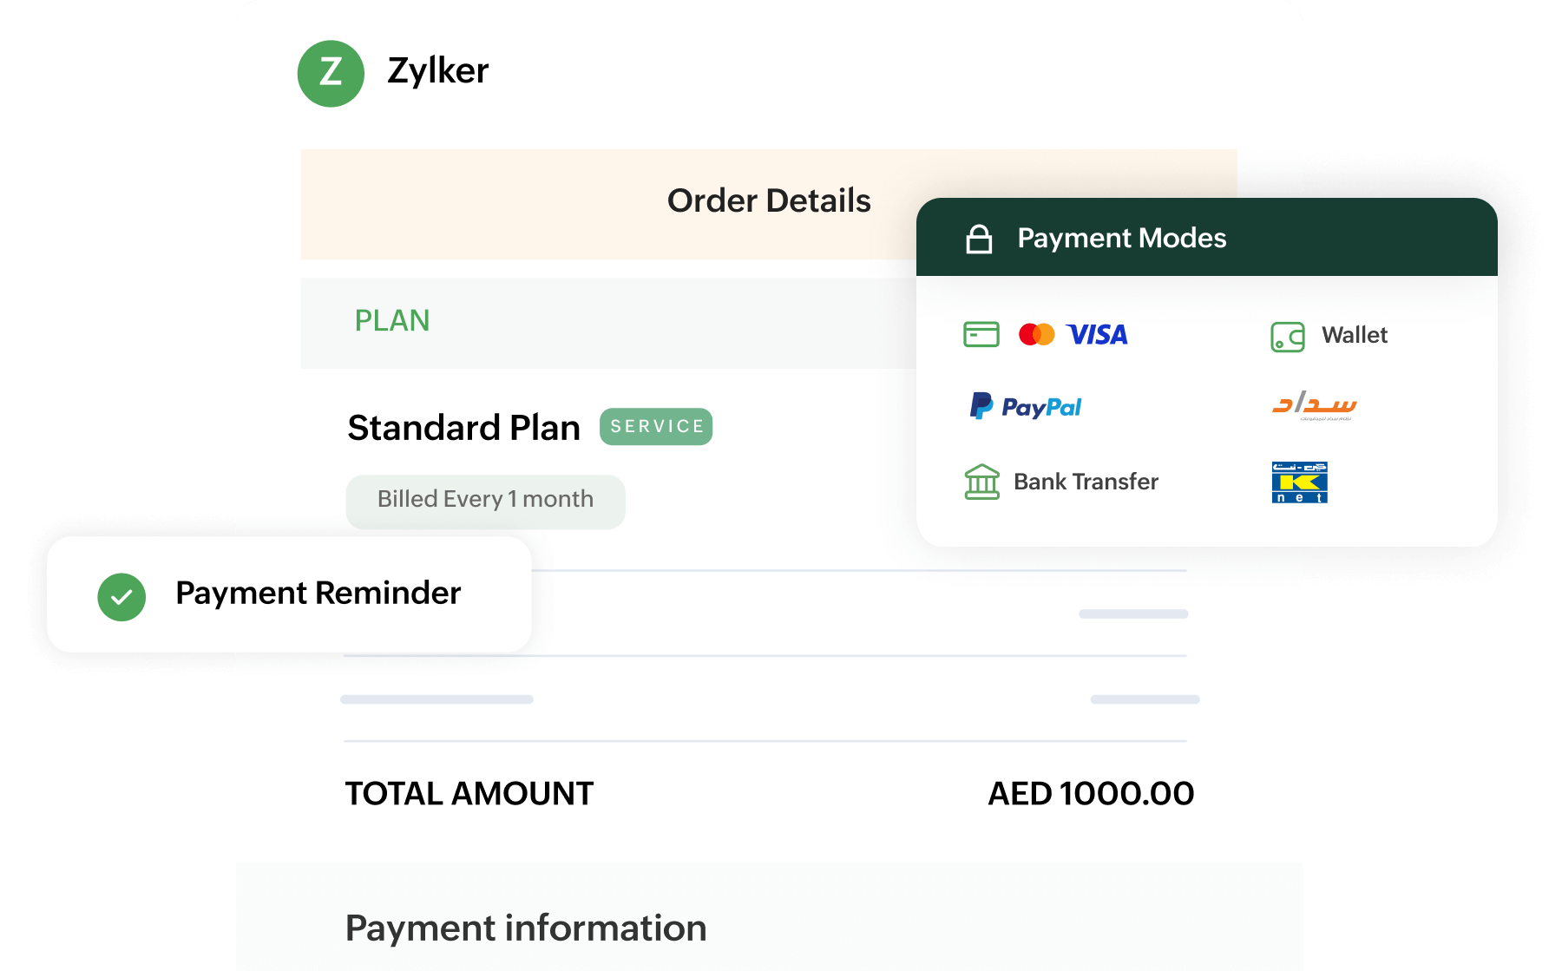Click the bank building icon
Image resolution: width=1562 pixels, height=971 pixels.
981,482
